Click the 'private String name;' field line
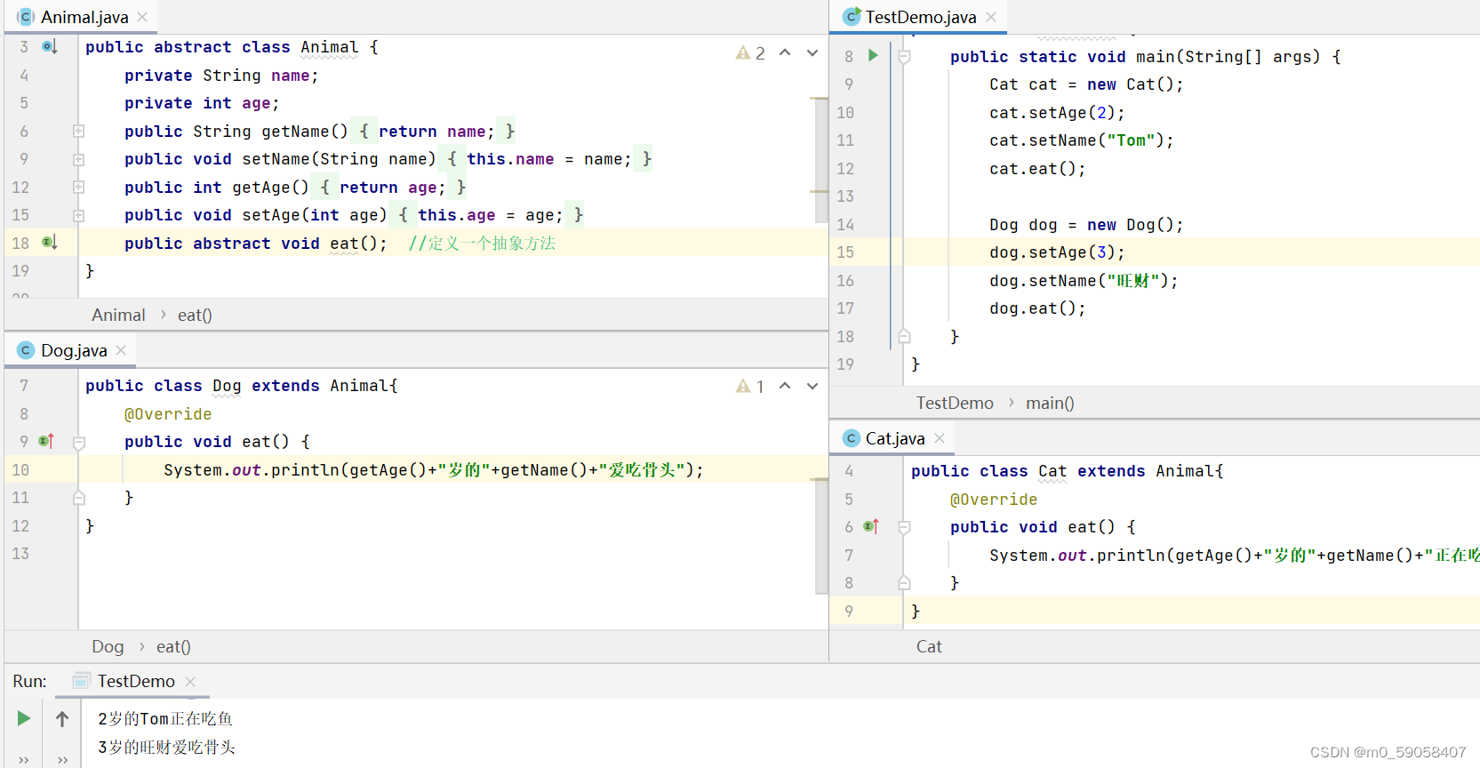This screenshot has height=768, width=1480. 221,76
